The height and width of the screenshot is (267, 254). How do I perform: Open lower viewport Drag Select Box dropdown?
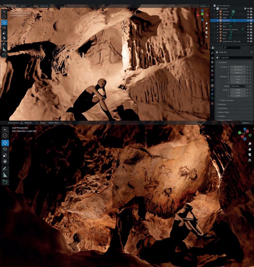(x=54, y=123)
